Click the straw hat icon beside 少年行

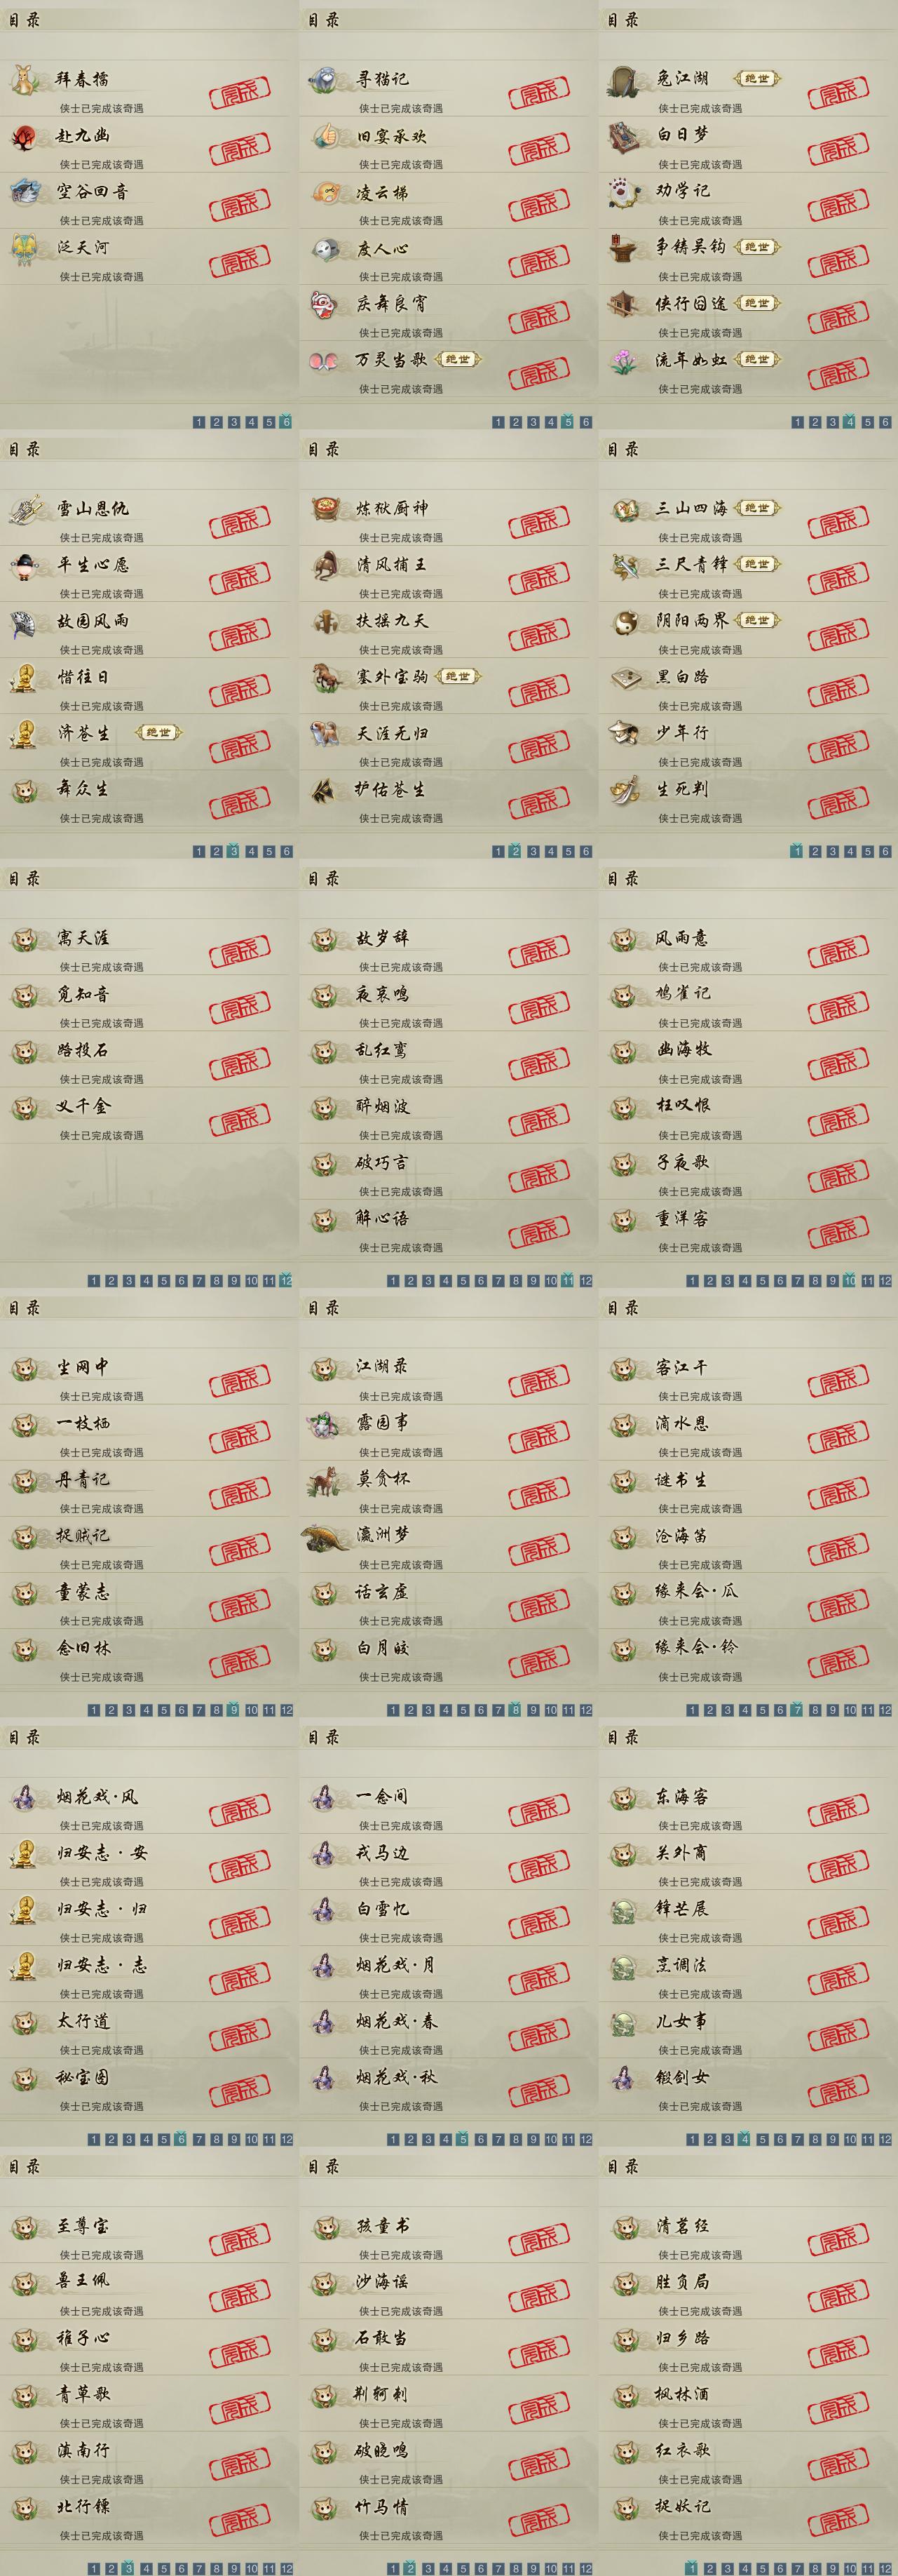click(625, 733)
